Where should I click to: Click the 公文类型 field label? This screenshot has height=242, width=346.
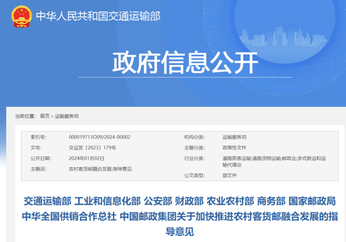pos(195,175)
